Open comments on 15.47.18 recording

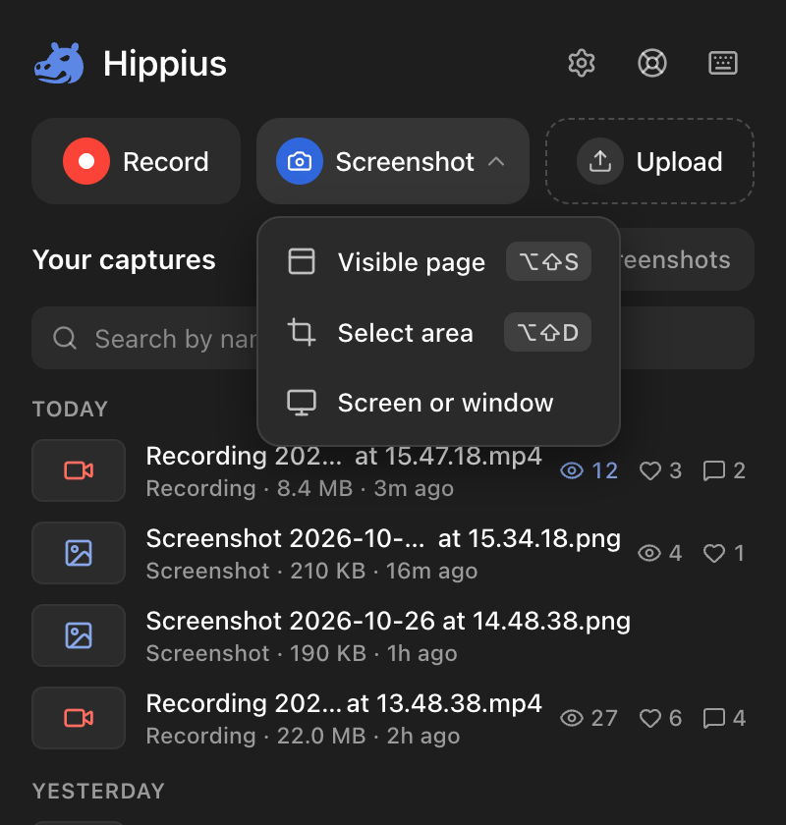click(x=714, y=470)
